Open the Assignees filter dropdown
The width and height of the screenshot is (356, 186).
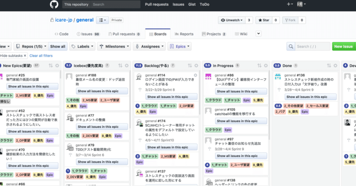pyautogui.click(x=150, y=47)
